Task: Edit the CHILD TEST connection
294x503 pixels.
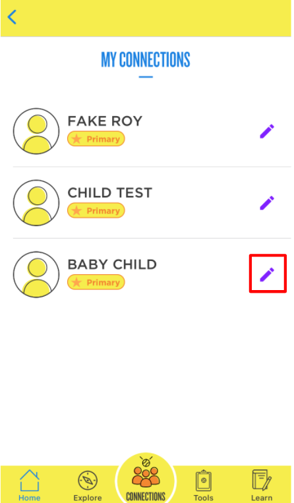Action: point(267,203)
